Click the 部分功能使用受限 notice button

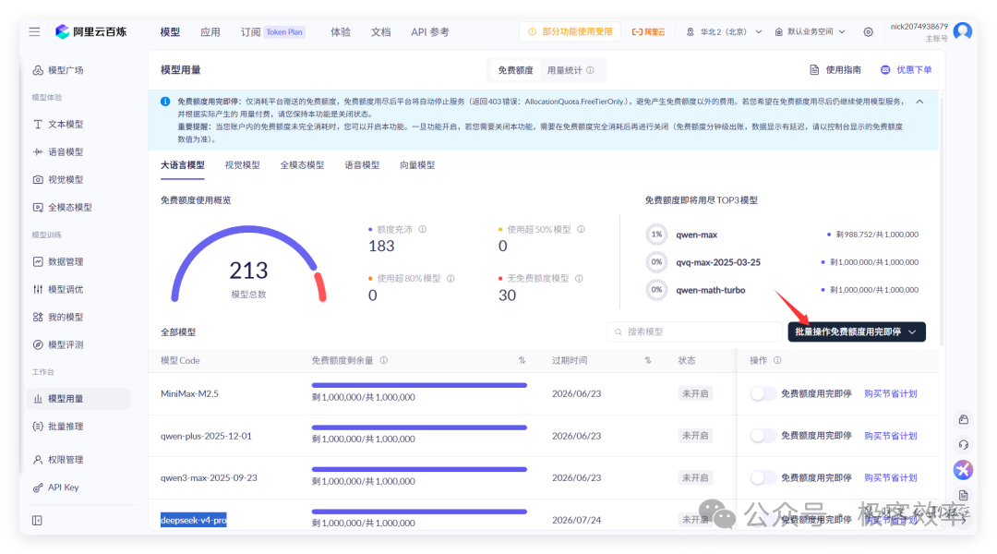(570, 31)
